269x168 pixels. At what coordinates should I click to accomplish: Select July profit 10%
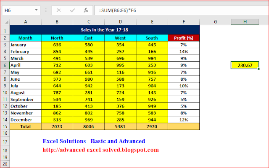184,86
